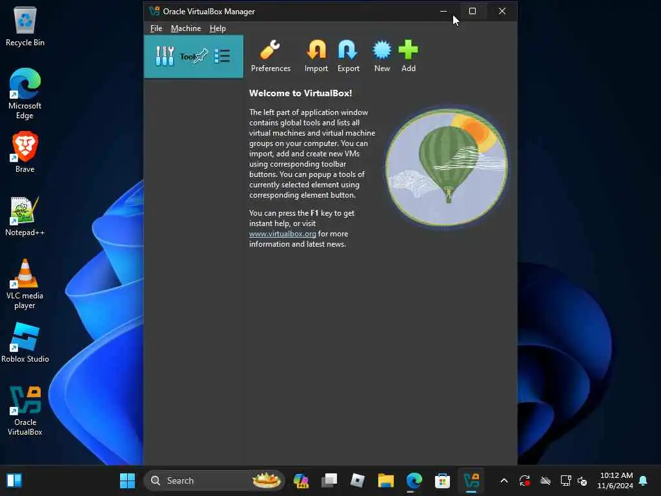Select the Notepad++ desktop shortcut

[25, 216]
